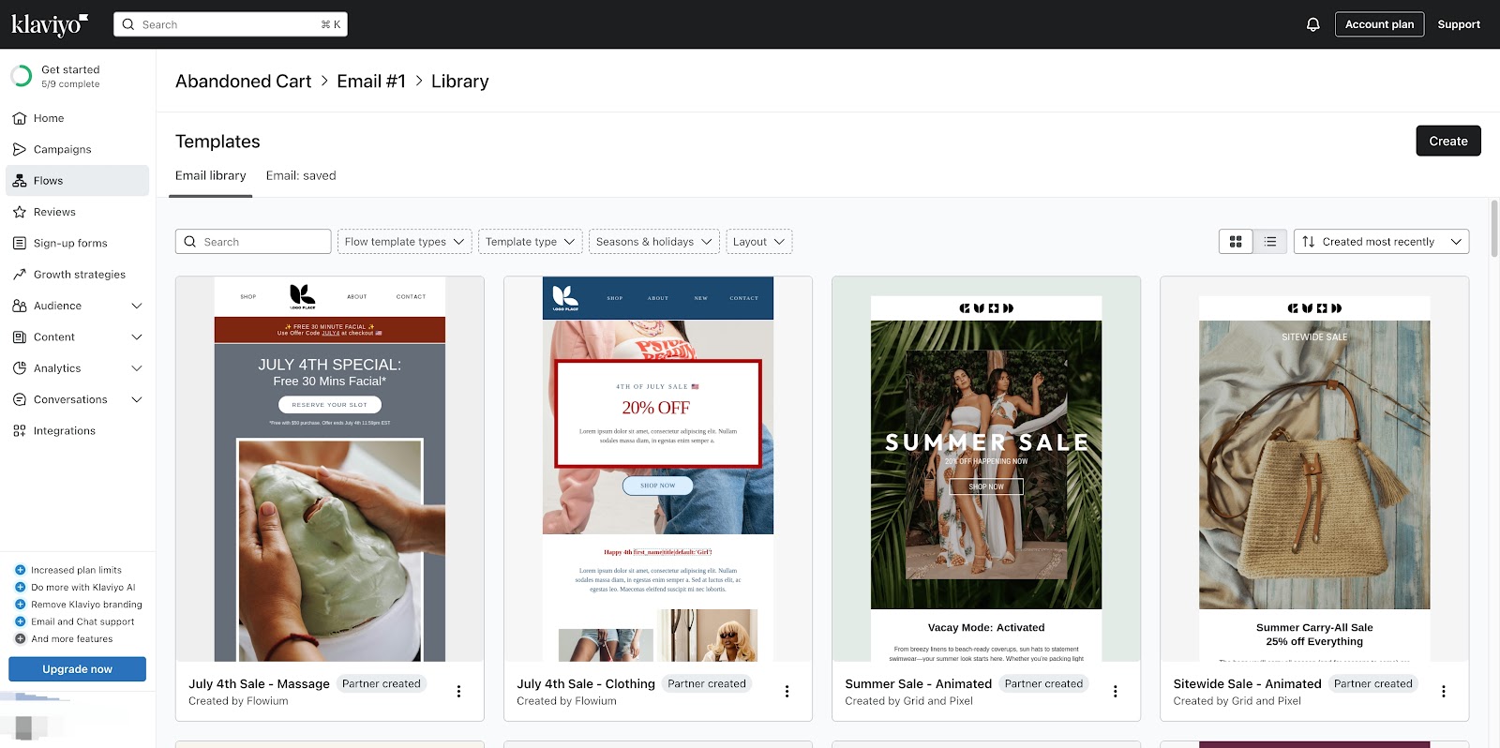Screen dimensions: 1500x748
Task: Open options for July 4th Sale - Clothing
Action: point(787,692)
